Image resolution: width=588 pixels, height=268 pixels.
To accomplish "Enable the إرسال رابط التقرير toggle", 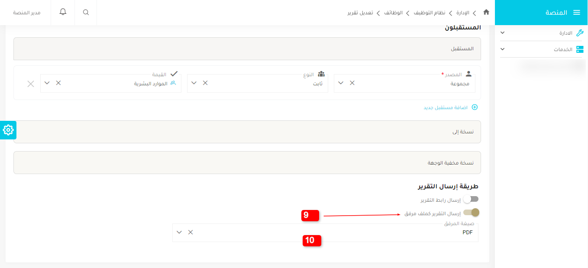I will [x=471, y=199].
